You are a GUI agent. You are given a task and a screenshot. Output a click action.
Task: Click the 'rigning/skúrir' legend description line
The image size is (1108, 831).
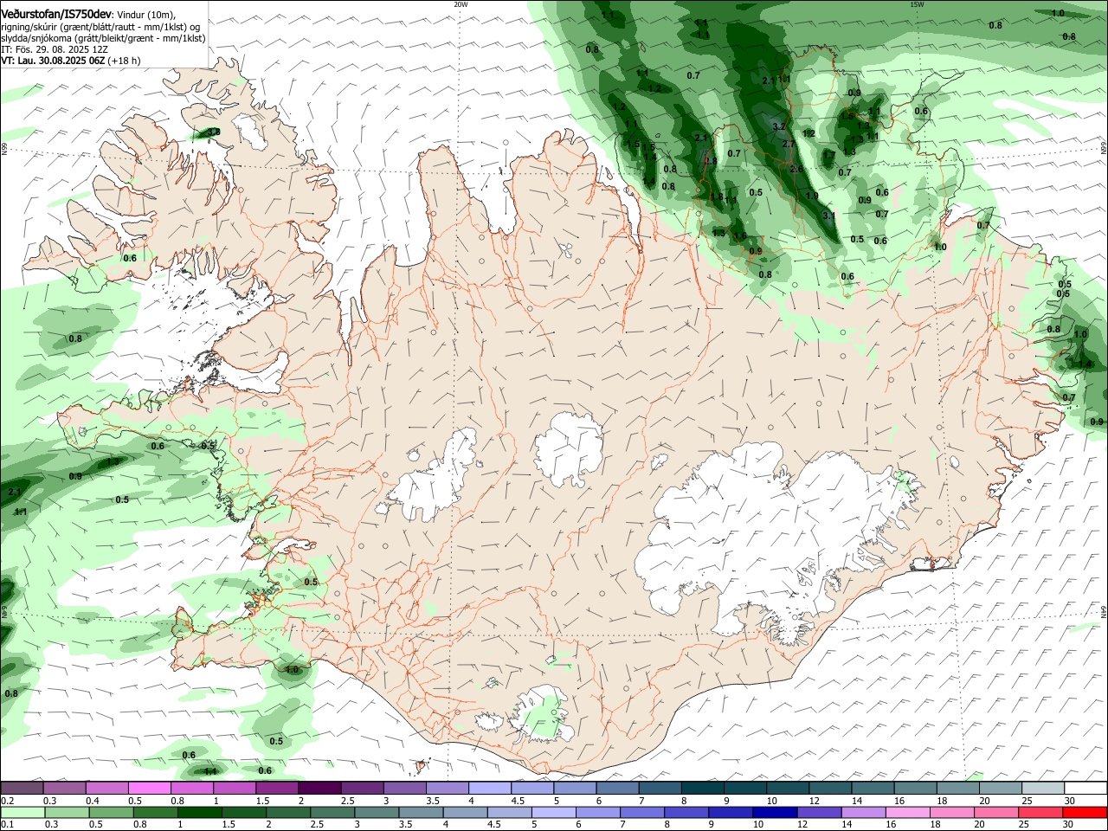pyautogui.click(x=100, y=27)
